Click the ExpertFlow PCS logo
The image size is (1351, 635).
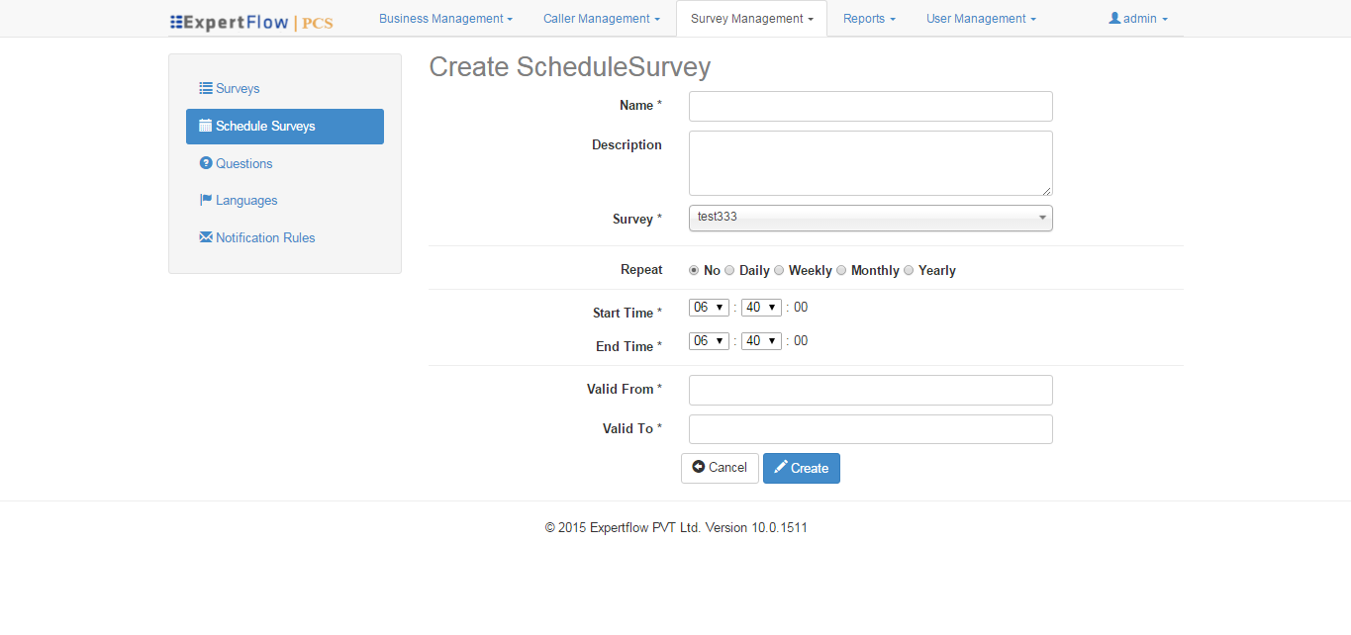[250, 19]
